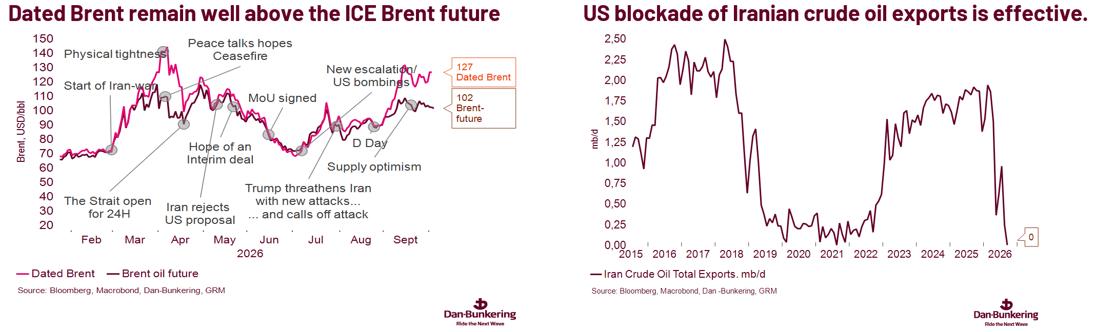Image resolution: width=1116 pixels, height=332 pixels.
Task: Click the Iran Crude Oil Total Exports legend
Action: click(678, 274)
